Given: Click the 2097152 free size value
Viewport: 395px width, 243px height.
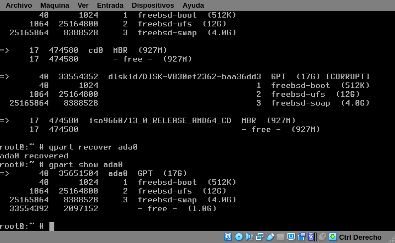Looking at the screenshot, I should (81, 209).
